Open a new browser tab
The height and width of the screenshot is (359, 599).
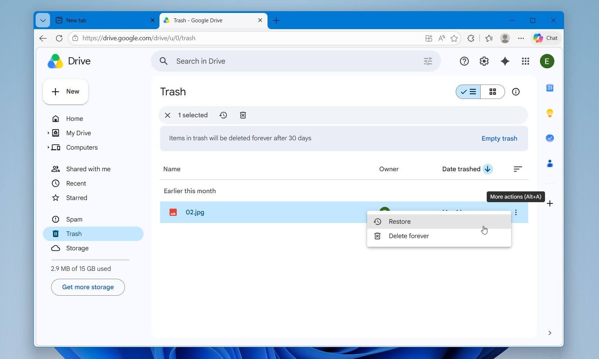pos(276,21)
